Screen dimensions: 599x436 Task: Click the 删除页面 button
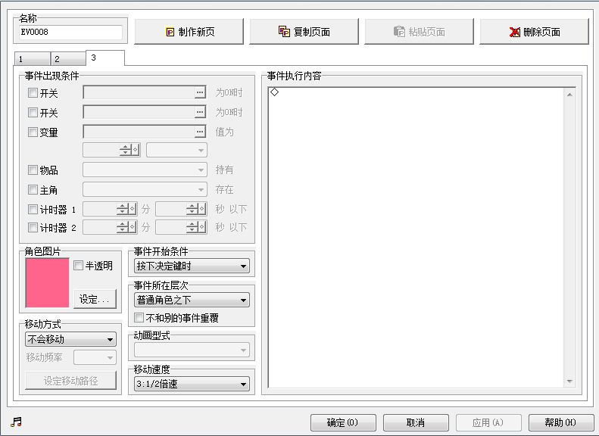(x=534, y=32)
